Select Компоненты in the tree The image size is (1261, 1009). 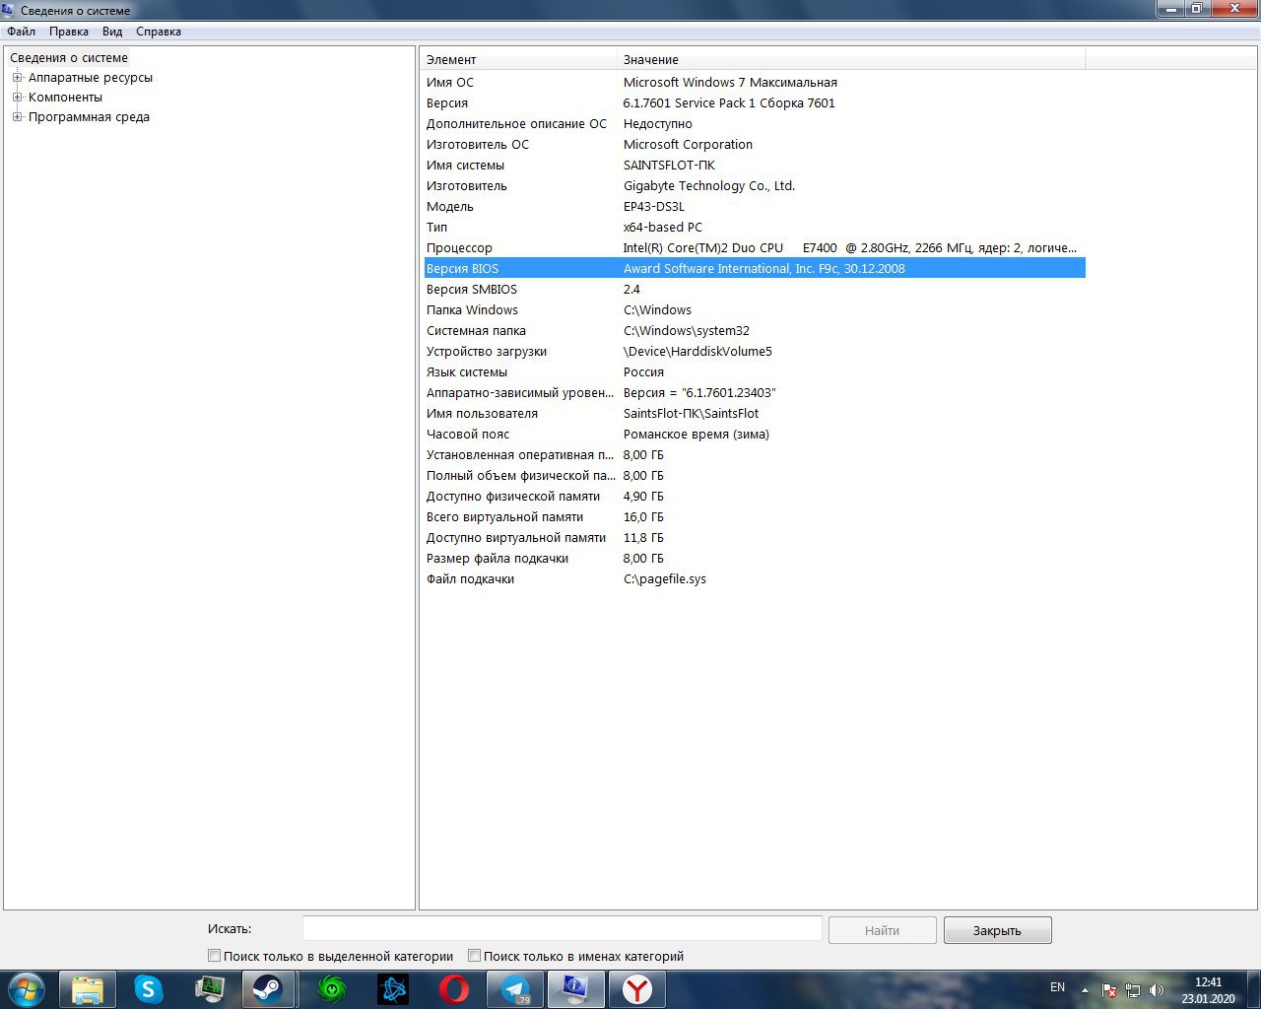pos(65,98)
